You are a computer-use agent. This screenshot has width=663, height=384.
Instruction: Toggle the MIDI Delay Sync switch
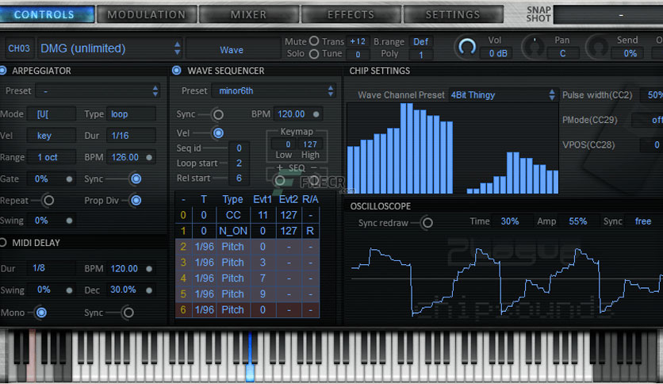128,313
